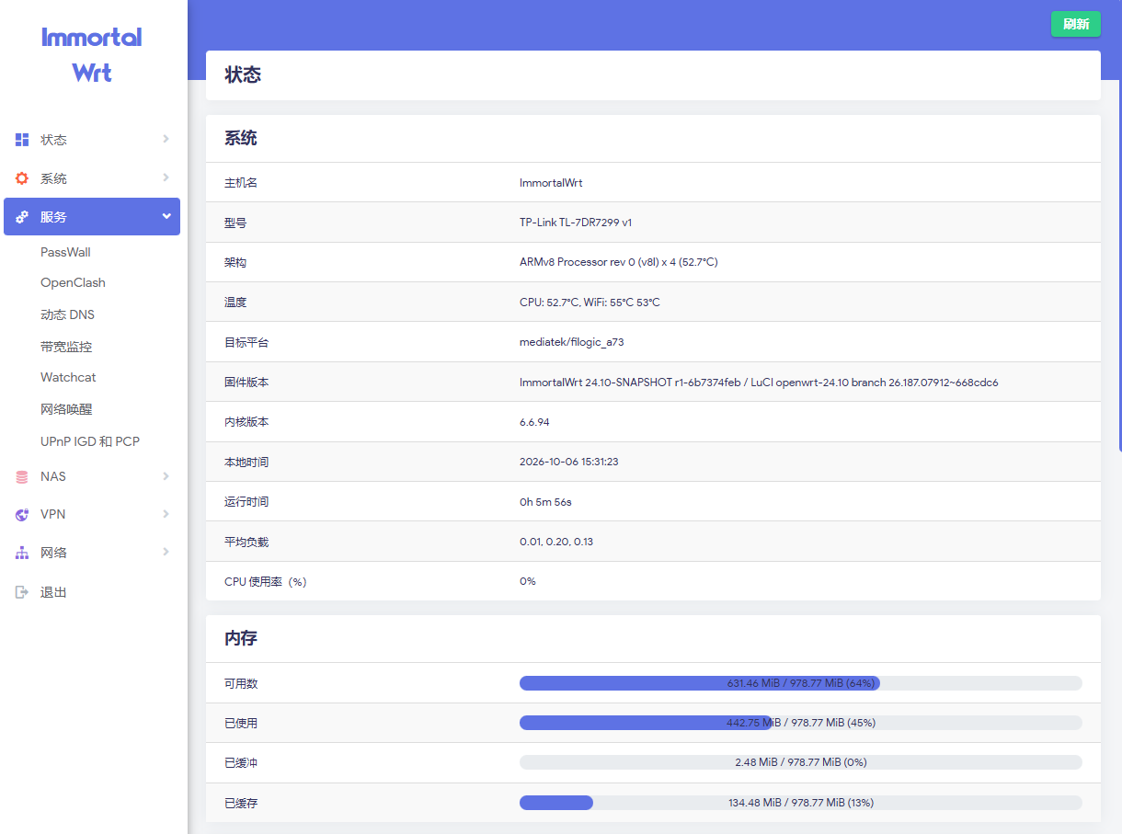
Task: Open the UPnP IGD 和 PCP page
Action: pyautogui.click(x=90, y=441)
